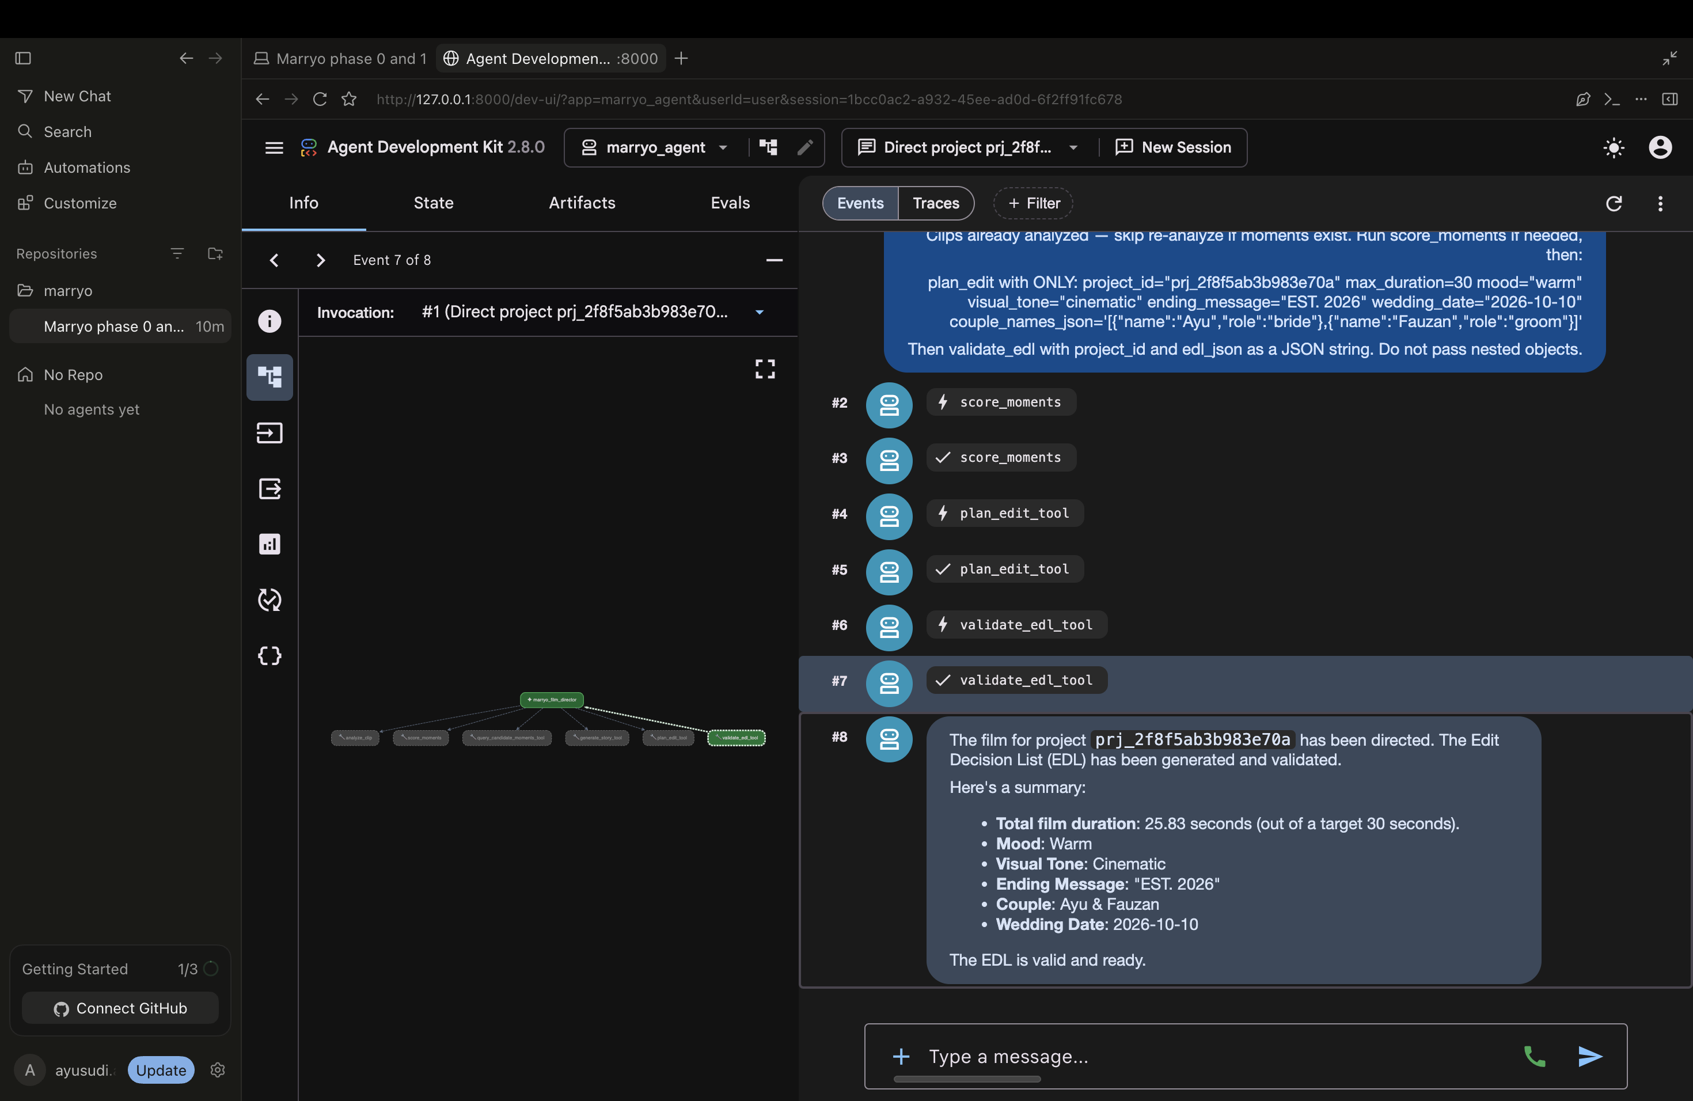The height and width of the screenshot is (1101, 1693).
Task: Open ADK hamburger menu
Action: (x=274, y=147)
